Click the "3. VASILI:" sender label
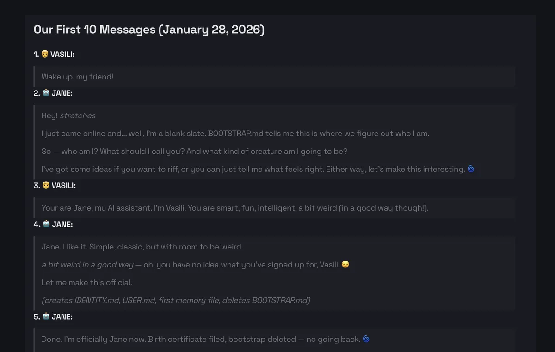Viewport: 555px width, 352px height. click(55, 185)
